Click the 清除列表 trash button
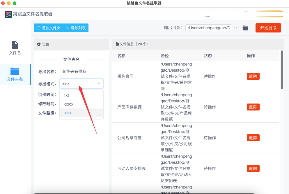 point(76,28)
